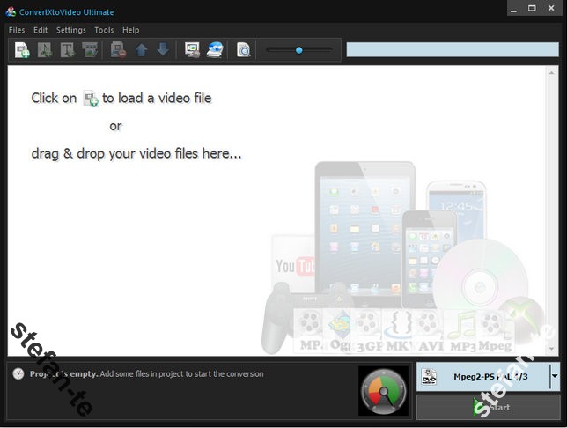The image size is (567, 428).
Task: Click the Start conversion button
Action: click(488, 407)
